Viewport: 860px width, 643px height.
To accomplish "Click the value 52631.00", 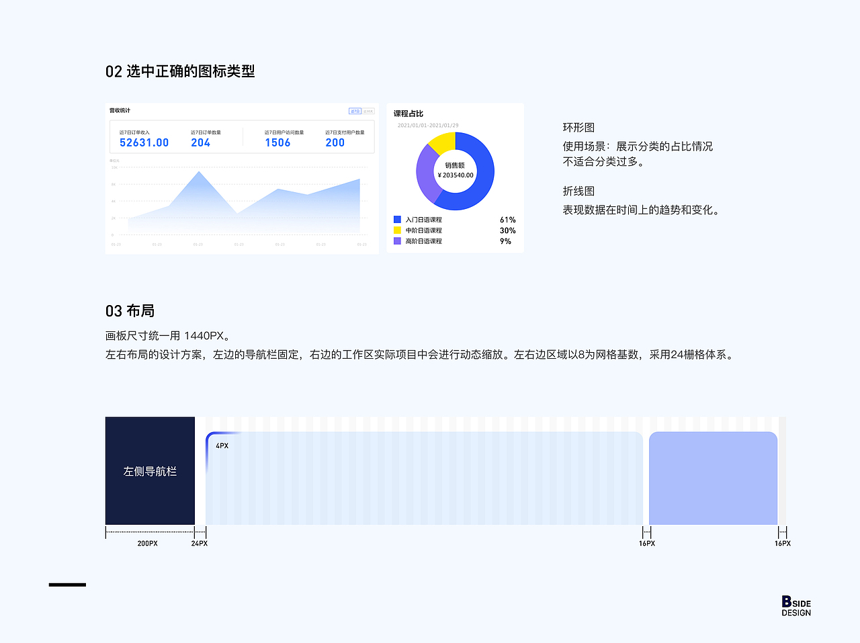I will coord(144,142).
